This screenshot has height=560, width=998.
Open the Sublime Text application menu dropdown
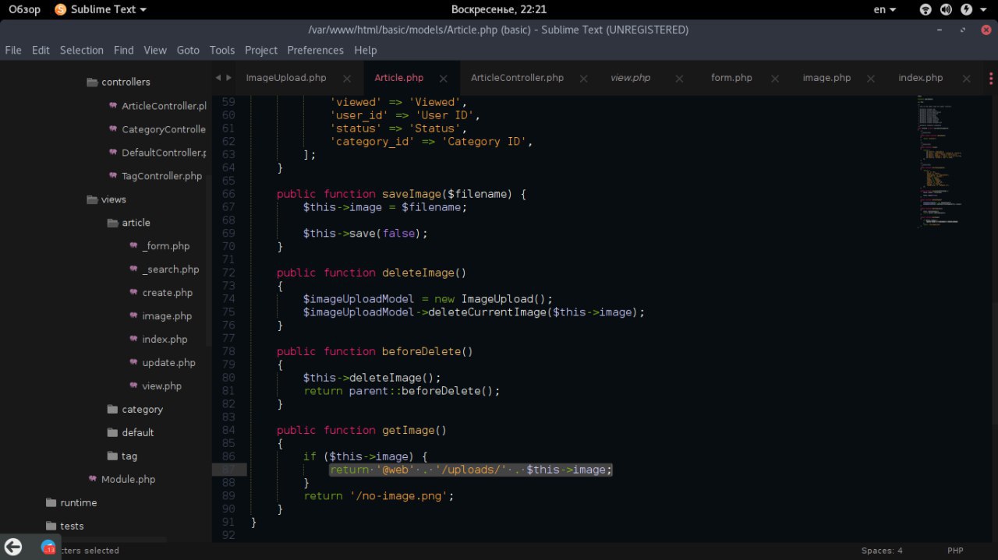(x=101, y=9)
